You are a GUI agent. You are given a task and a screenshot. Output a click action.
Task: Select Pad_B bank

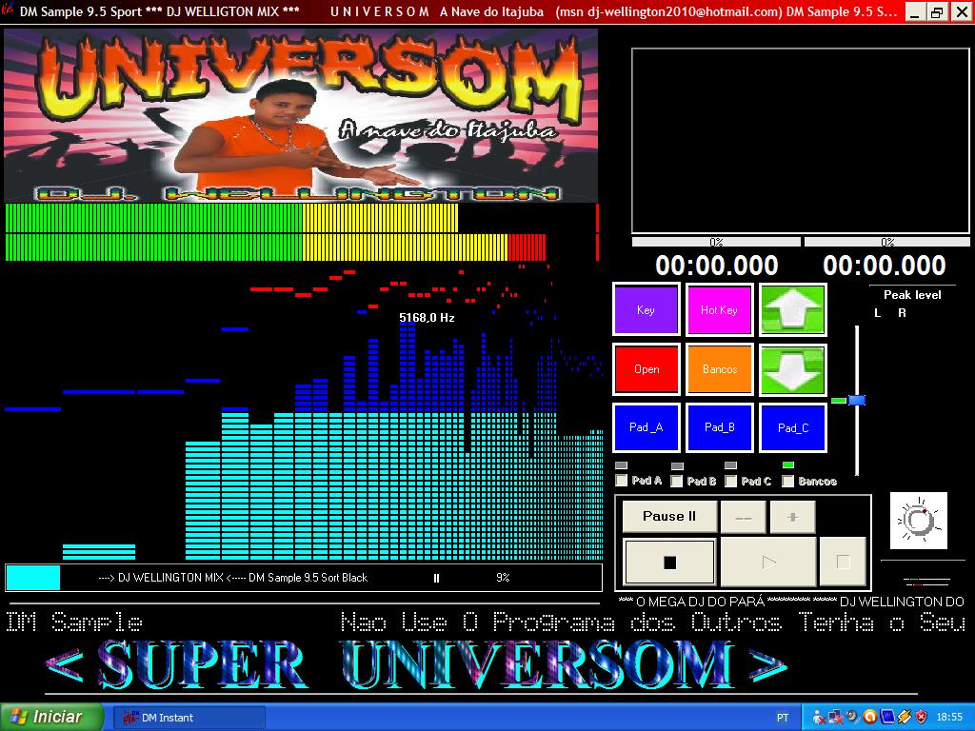coord(719,427)
